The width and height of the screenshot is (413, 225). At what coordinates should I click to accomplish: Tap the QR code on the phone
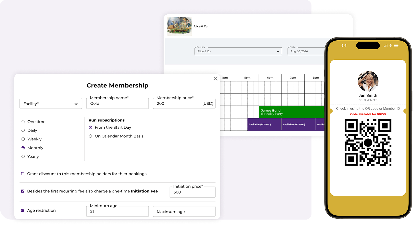tap(368, 142)
